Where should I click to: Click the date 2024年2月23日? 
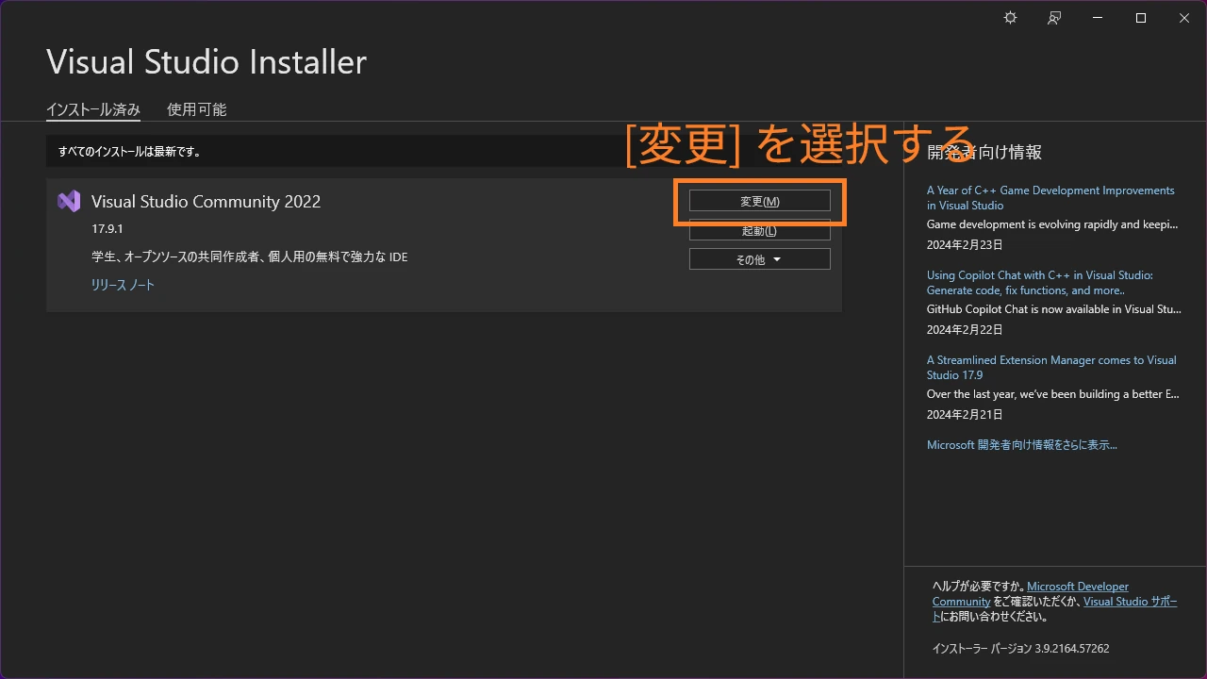coord(965,245)
